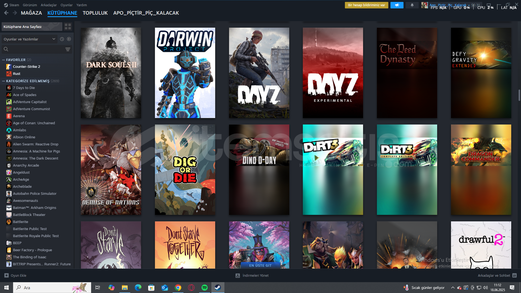Screen dimensions: 521x293
Task: Open the APO_PİÇTİR_PİÇ_KALACAK profile tab
Action: tap(146, 13)
